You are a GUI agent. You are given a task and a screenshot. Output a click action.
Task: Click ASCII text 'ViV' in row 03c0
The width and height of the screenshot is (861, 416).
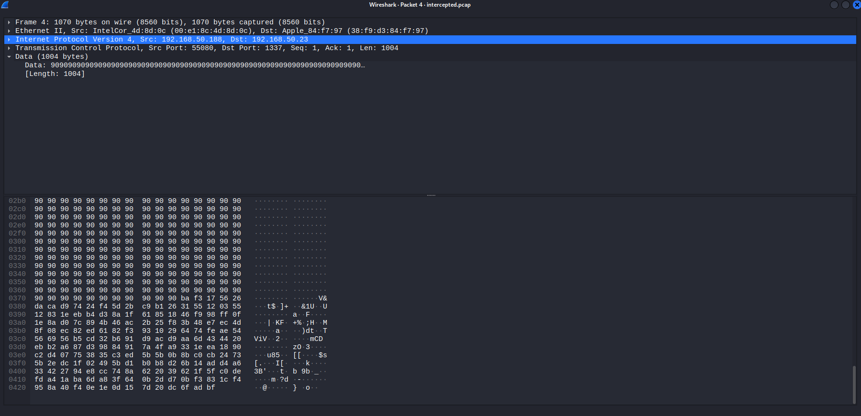tap(260, 339)
